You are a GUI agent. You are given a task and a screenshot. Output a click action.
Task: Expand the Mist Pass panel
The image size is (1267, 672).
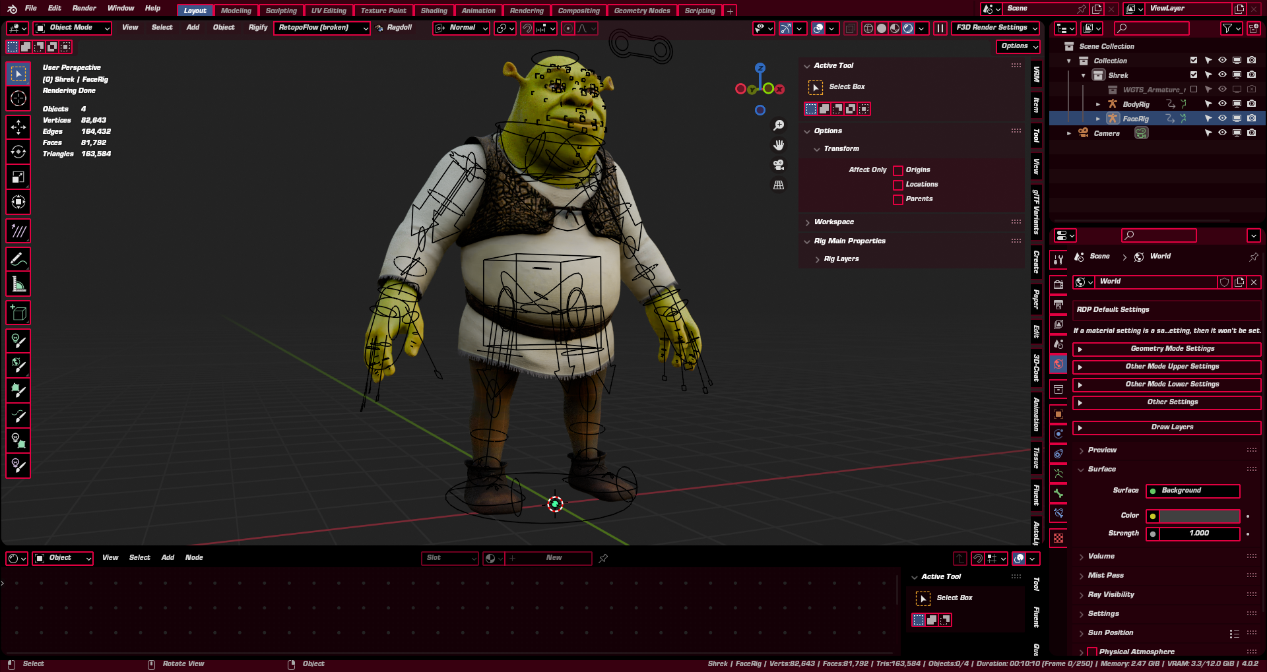coord(1105,576)
